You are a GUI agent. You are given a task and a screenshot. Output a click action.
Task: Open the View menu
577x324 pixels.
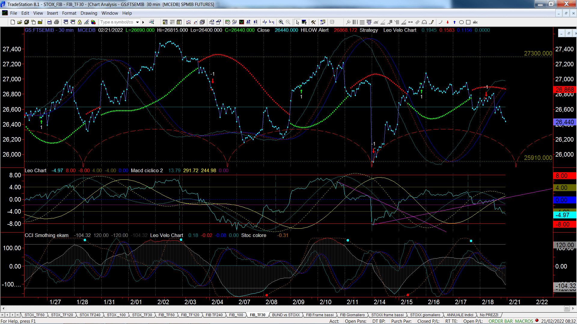(x=38, y=13)
